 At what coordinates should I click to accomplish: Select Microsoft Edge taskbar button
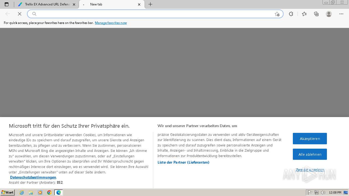(59, 192)
